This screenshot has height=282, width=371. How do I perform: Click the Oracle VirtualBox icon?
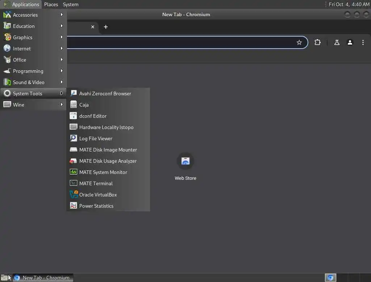coord(73,194)
